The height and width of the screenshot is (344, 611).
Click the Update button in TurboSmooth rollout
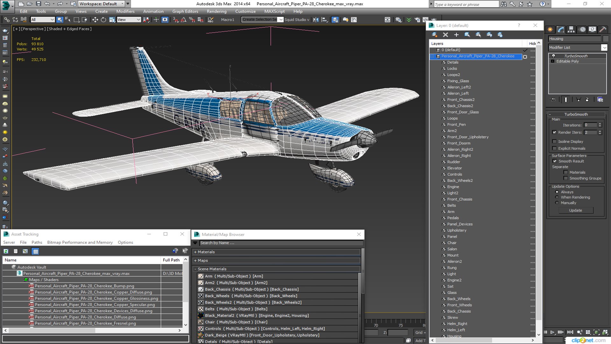click(x=575, y=211)
